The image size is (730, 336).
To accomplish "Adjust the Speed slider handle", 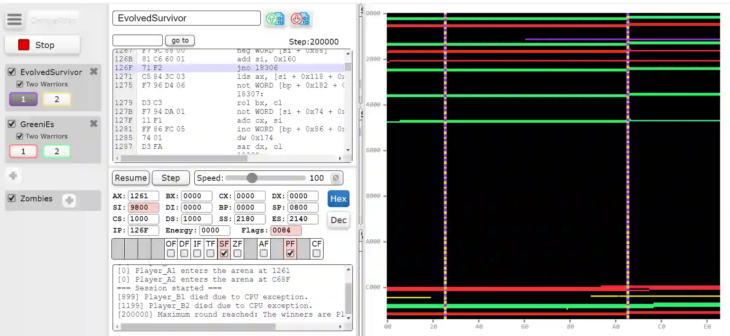I will 252,178.
